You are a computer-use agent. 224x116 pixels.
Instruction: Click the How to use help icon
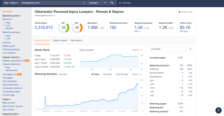point(180,12)
